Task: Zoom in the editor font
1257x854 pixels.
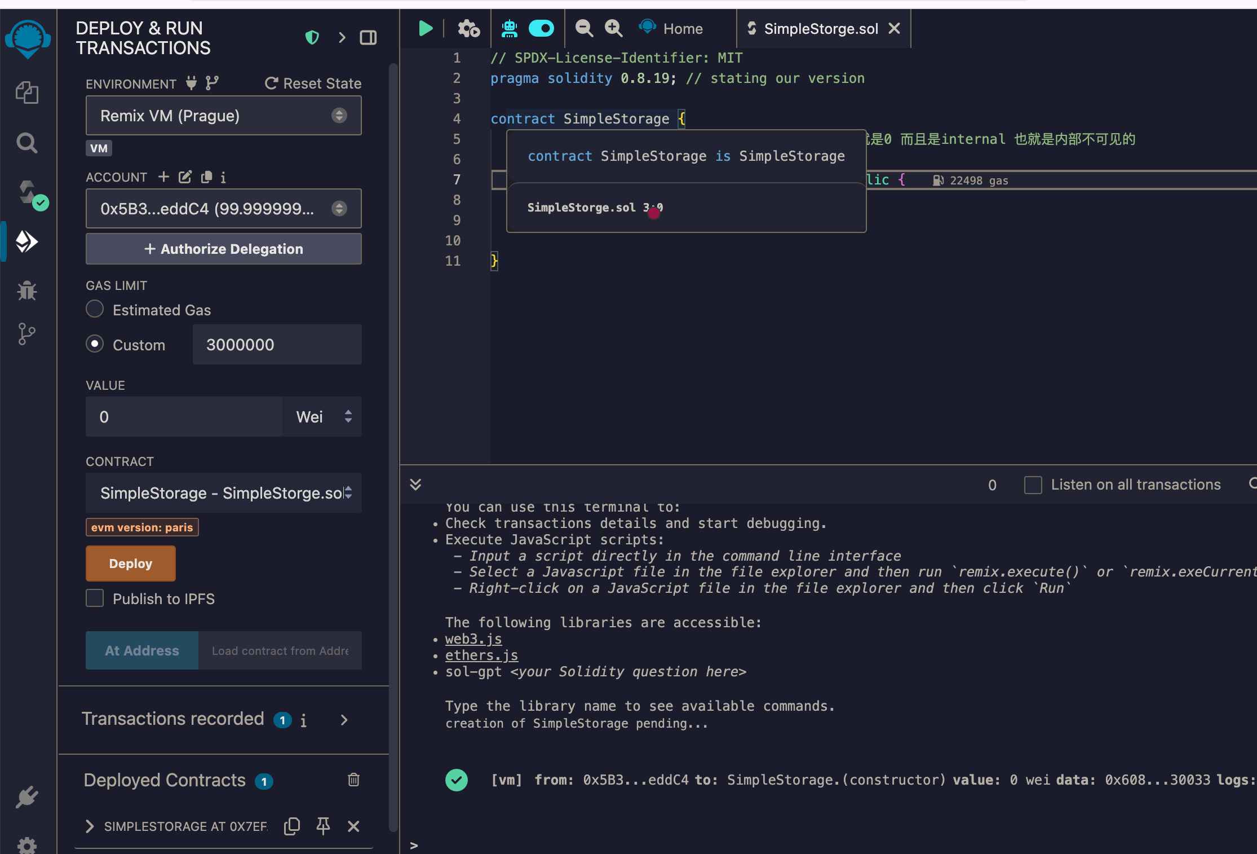Action: coord(613,28)
